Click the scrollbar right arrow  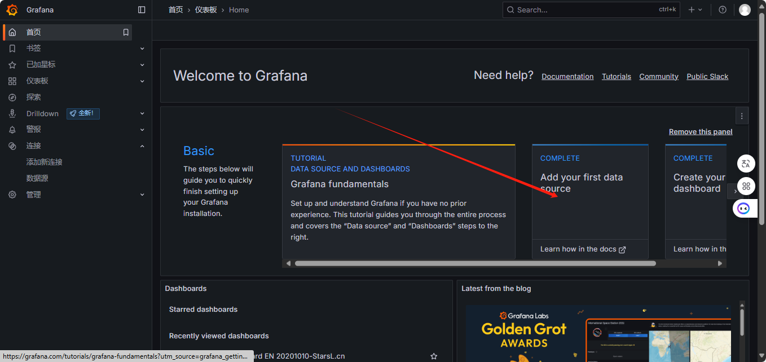[720, 263]
